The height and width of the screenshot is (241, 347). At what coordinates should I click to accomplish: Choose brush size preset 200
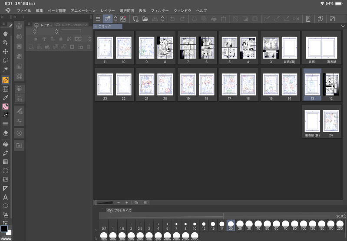coord(340,225)
